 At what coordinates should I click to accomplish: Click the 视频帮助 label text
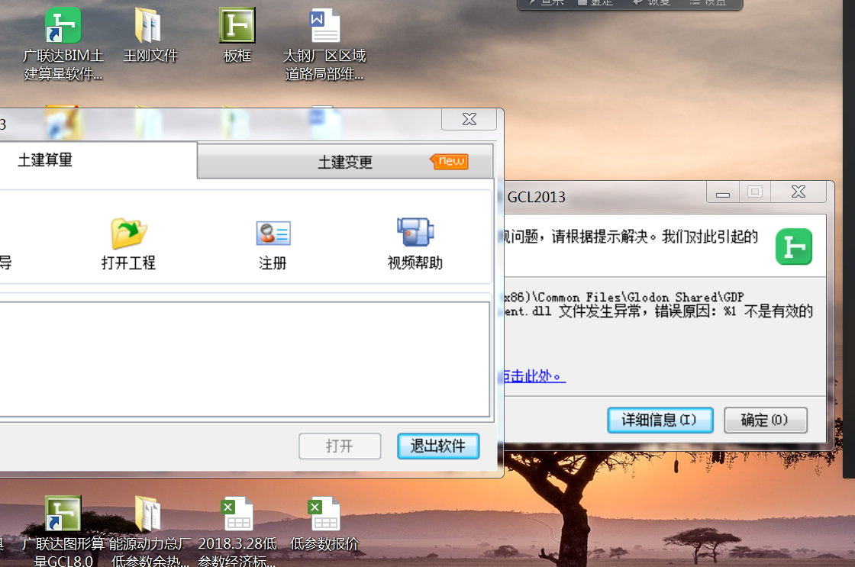[415, 263]
